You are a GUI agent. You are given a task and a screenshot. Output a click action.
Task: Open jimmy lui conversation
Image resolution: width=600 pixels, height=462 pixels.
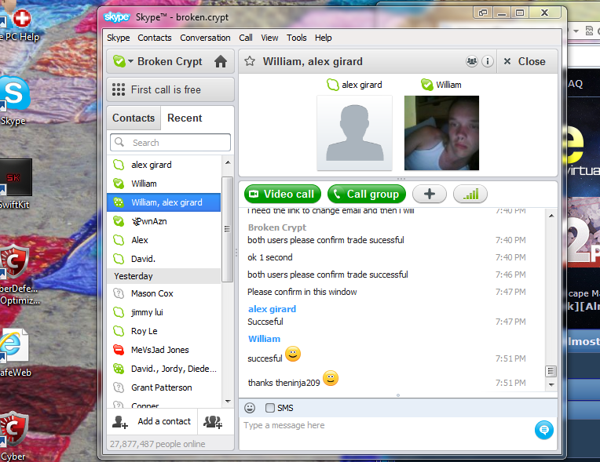tap(164, 312)
